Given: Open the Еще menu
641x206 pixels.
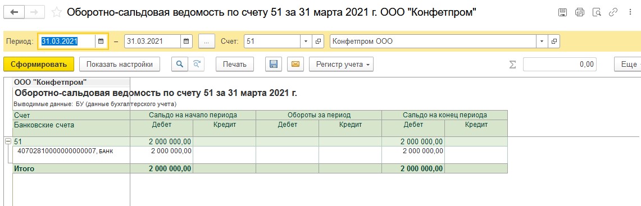Looking at the screenshot, I should [628, 64].
